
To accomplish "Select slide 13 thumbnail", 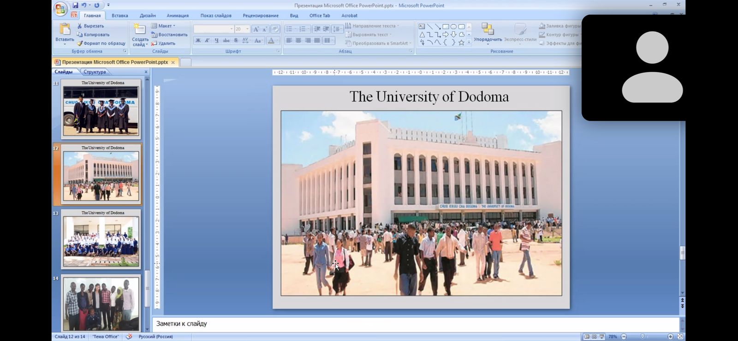I will (101, 239).
